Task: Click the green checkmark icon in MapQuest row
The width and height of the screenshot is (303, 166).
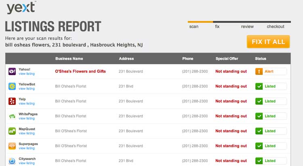Action: pos(259,131)
